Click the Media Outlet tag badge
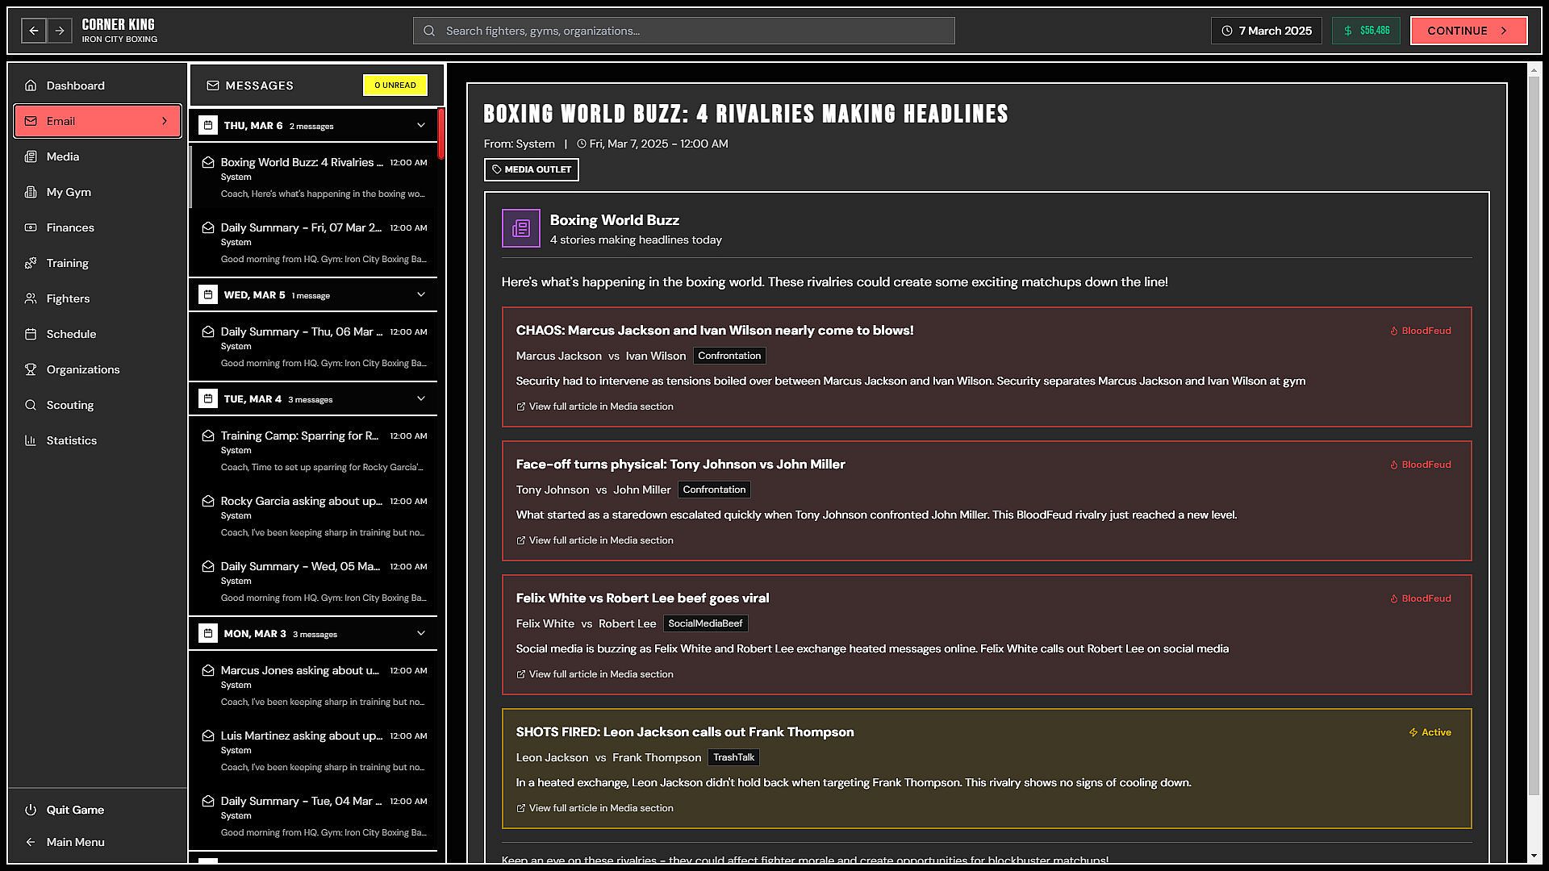This screenshot has height=871, width=1549. pyautogui.click(x=531, y=169)
